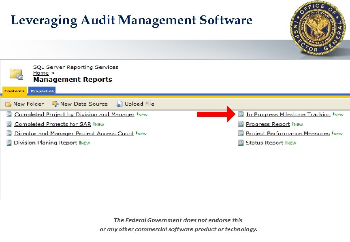
Task: Click report icon beside Completed Project by Division
Action: [x=9, y=114]
